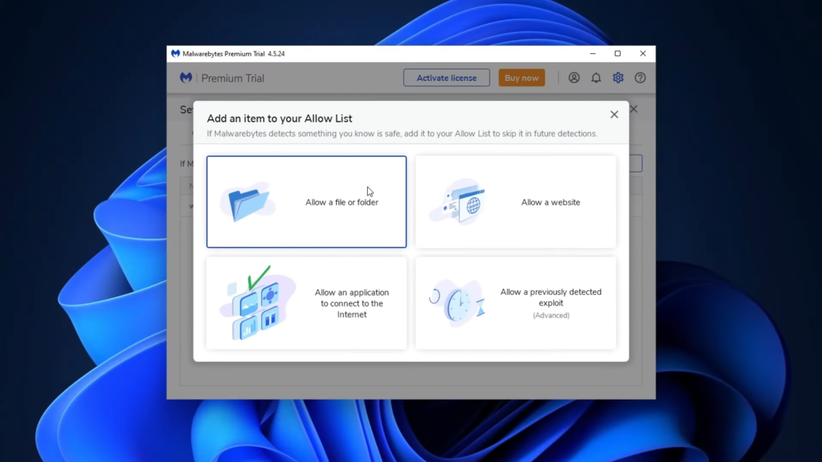Screen dimensions: 822x462
Task: Click the 'Add an item to your Allow List' heading
Action: point(279,119)
